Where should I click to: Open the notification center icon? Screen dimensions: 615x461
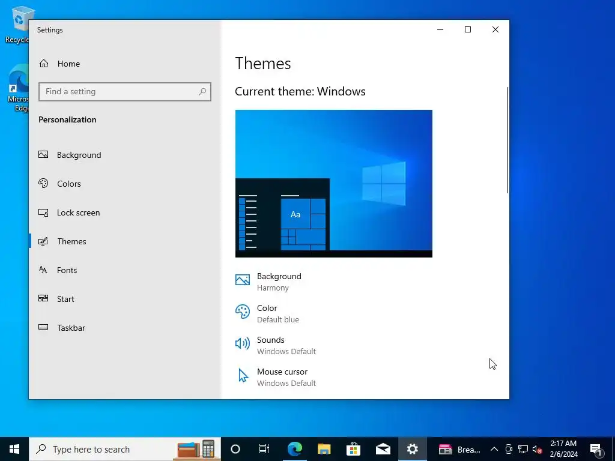pyautogui.click(x=596, y=449)
